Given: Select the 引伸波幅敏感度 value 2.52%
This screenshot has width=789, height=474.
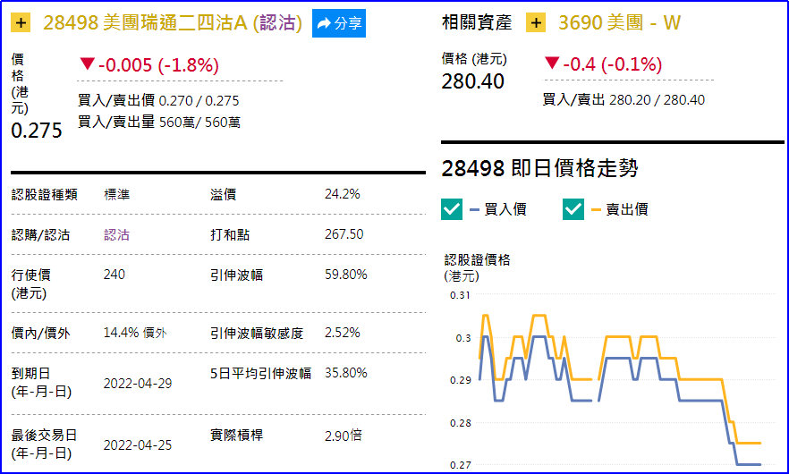Looking at the screenshot, I should tap(342, 333).
